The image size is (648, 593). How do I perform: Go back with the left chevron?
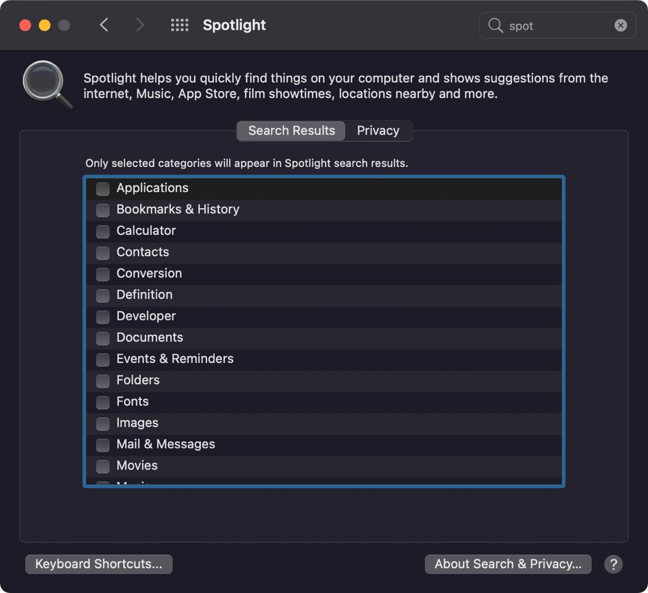pyautogui.click(x=104, y=25)
